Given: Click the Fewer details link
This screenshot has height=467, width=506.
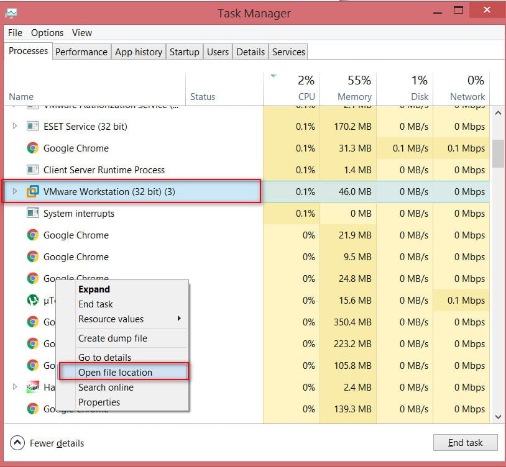Looking at the screenshot, I should tap(57, 443).
